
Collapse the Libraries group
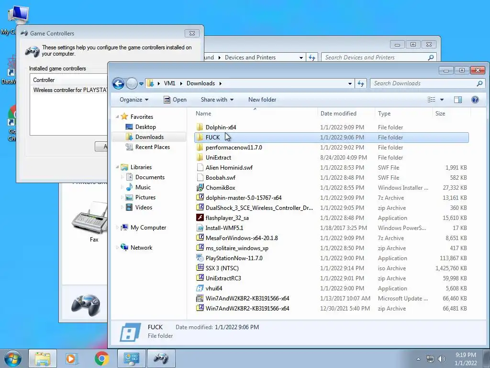tap(117, 167)
